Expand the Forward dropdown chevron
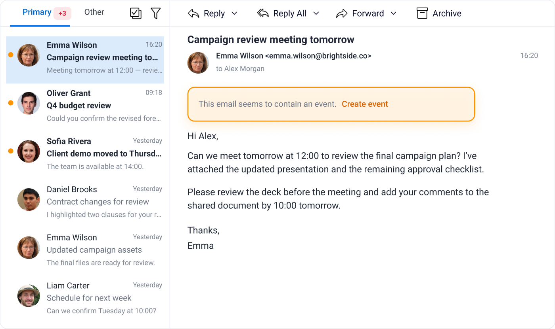Screen dimensions: 555x329 coord(393,13)
